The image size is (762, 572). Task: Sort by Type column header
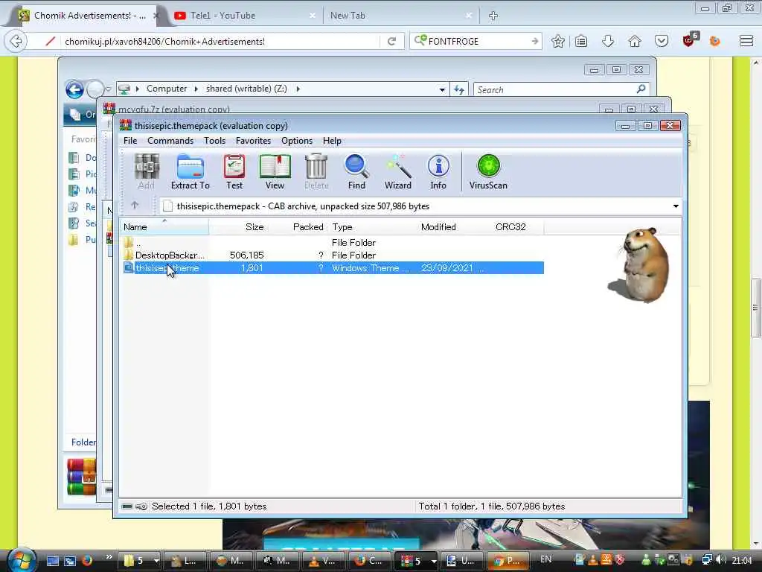[x=372, y=226]
